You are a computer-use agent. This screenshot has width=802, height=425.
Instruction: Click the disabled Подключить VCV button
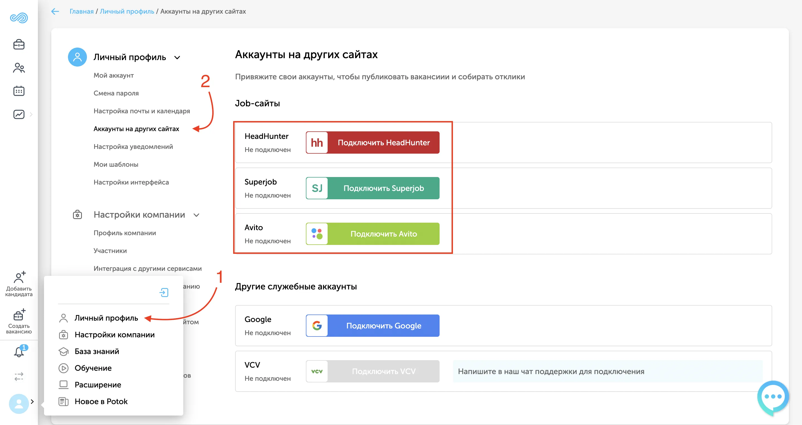click(x=372, y=371)
